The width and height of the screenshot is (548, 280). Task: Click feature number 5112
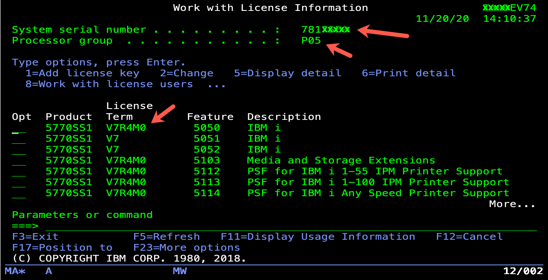[207, 171]
